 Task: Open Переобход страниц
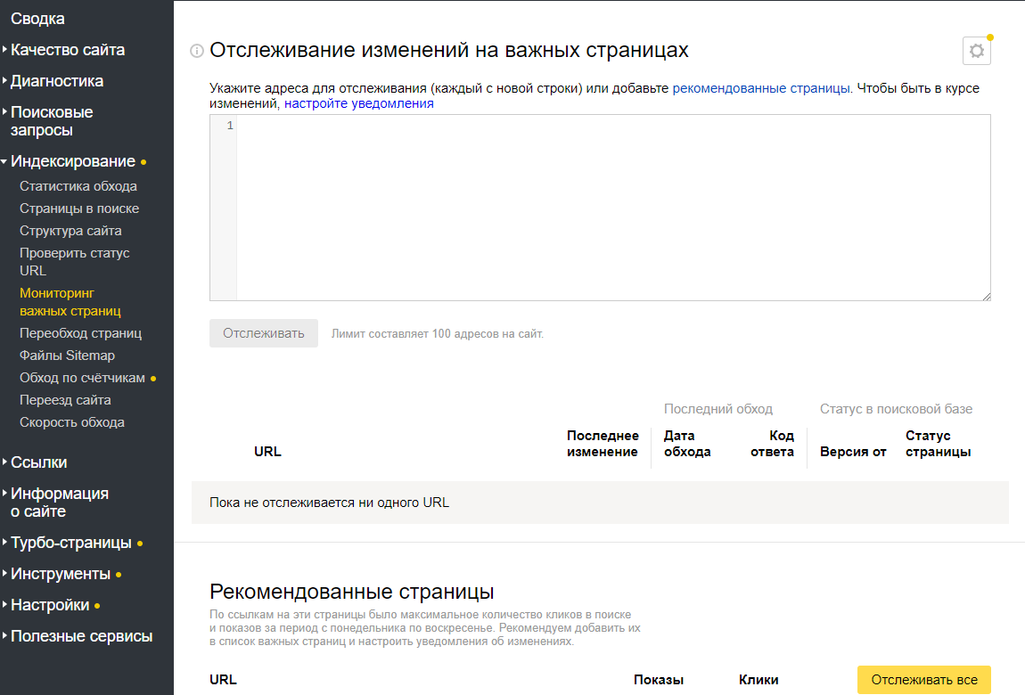coord(80,333)
